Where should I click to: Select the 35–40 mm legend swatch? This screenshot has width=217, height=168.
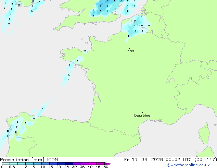click(x=85, y=164)
